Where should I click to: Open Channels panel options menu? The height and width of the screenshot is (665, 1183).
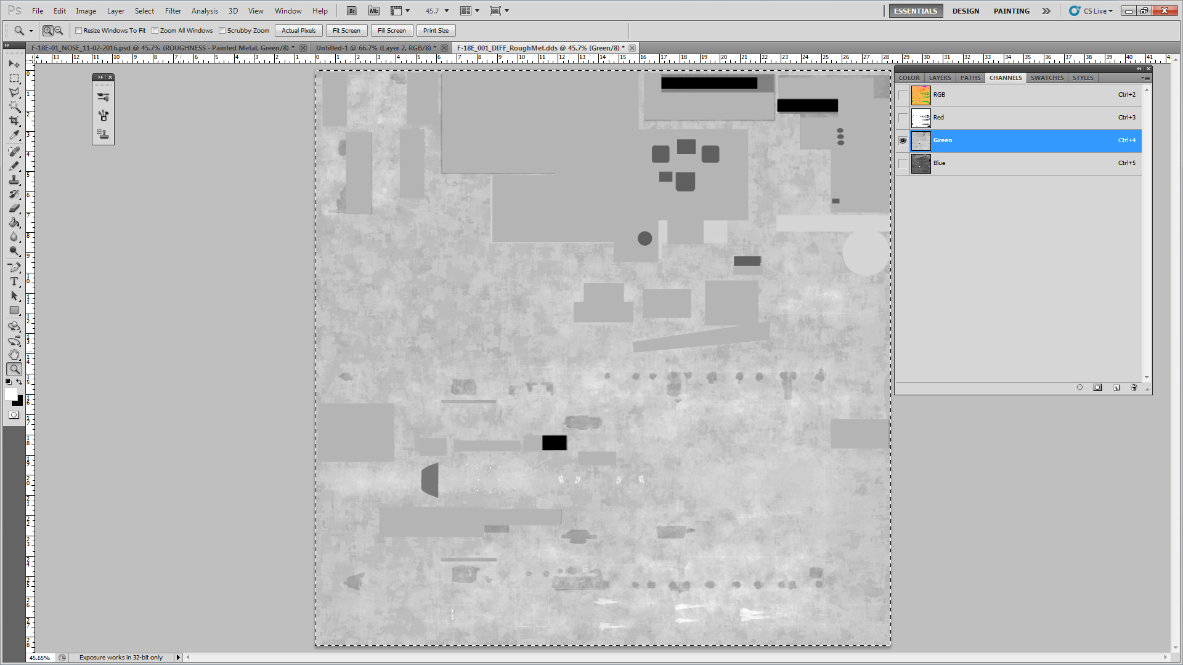(x=1145, y=78)
